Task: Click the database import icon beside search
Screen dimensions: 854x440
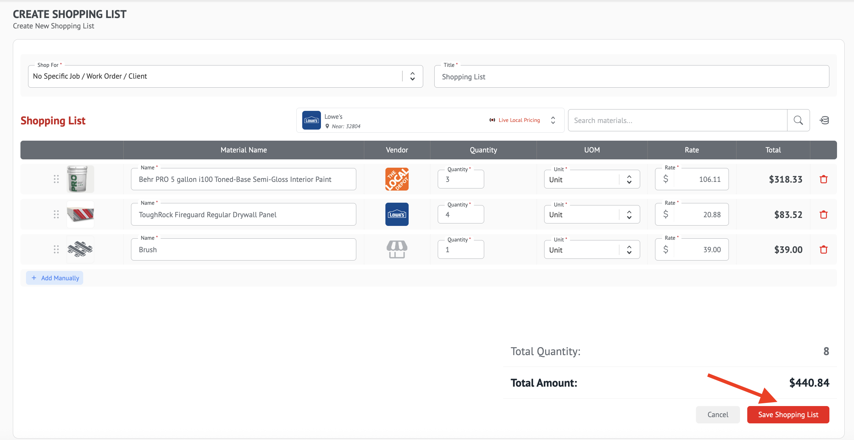Action: point(824,120)
